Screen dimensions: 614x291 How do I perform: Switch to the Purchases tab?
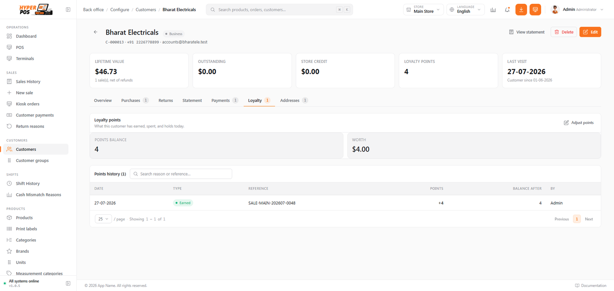pyautogui.click(x=135, y=100)
